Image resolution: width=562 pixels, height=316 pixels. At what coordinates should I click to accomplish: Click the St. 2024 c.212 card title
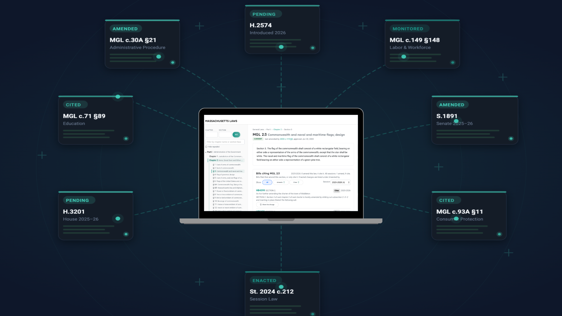click(x=272, y=292)
